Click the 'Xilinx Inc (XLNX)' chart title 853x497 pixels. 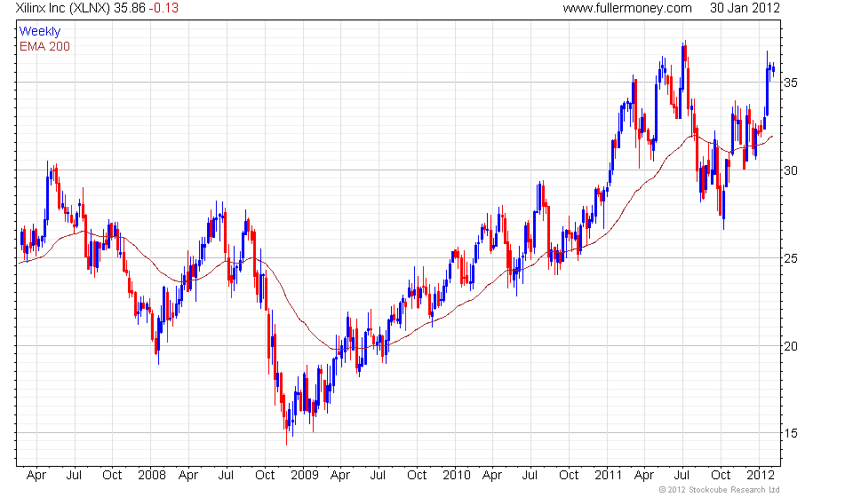[63, 8]
